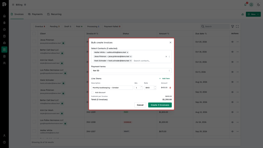Image resolution: width=263 pixels, height=148 pixels.
Task: Toggle dark mode moon icon
Action: pyautogui.click(x=258, y=5)
